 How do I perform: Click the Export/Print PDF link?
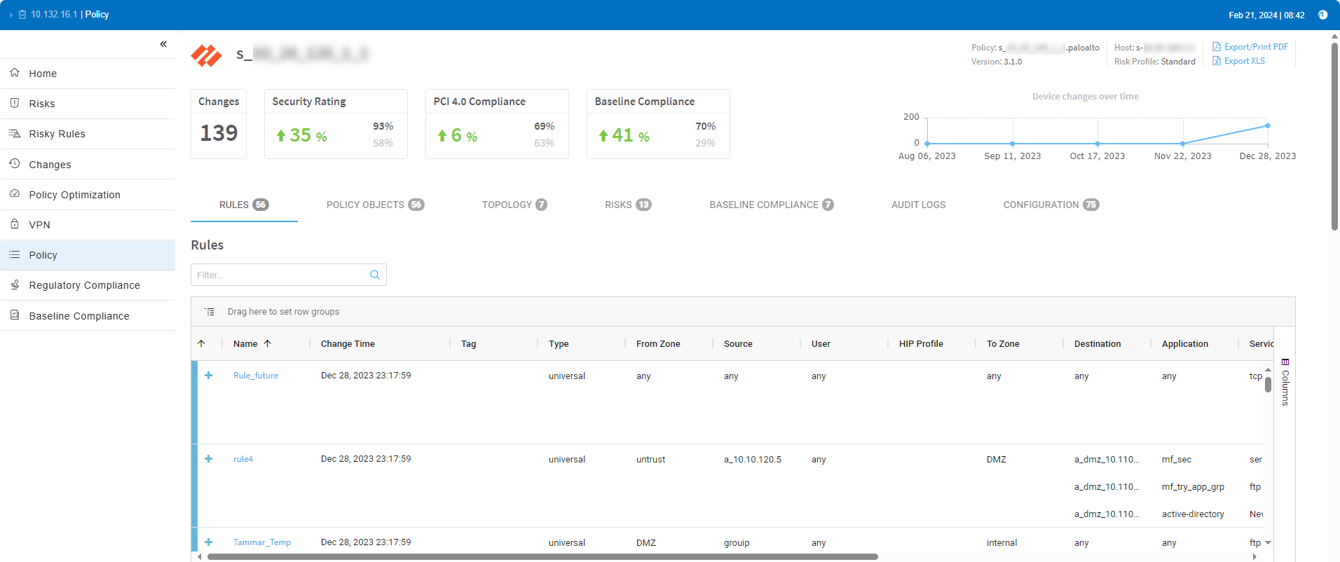click(x=1255, y=47)
